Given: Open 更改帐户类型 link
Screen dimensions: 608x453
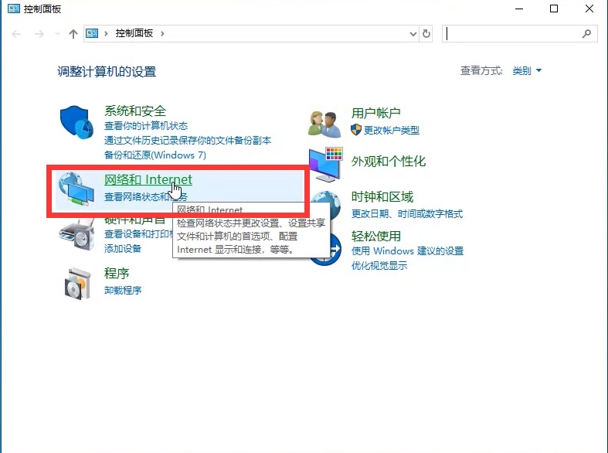Looking at the screenshot, I should pyautogui.click(x=391, y=131).
